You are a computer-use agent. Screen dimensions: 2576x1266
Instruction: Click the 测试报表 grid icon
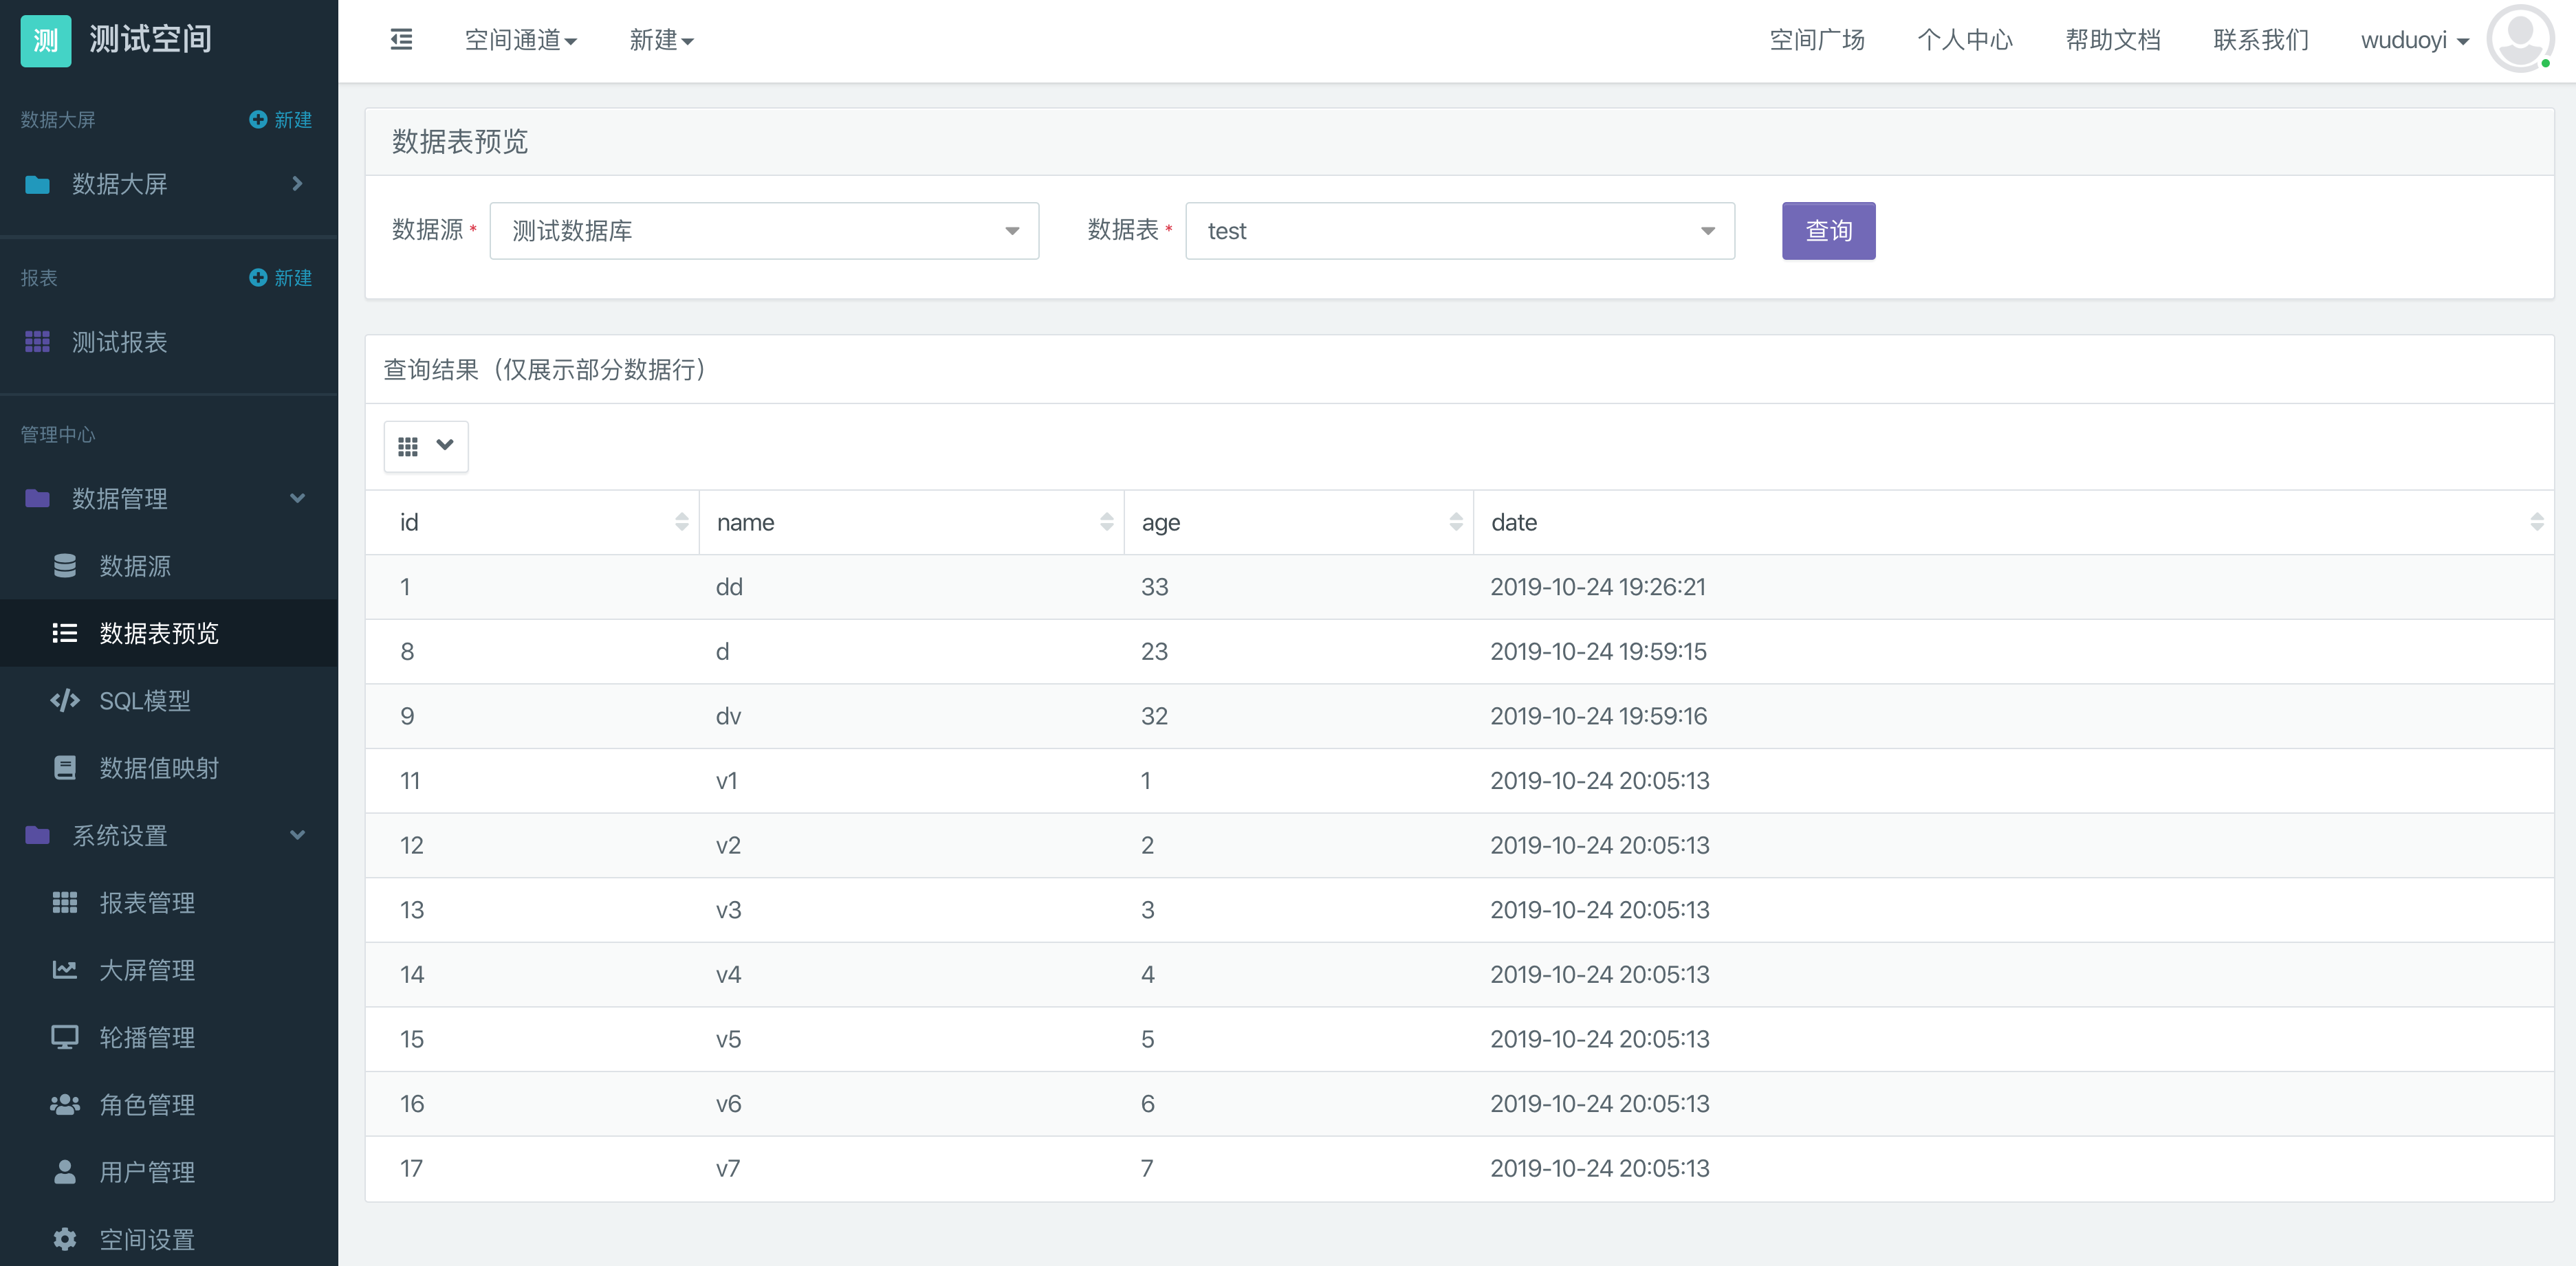click(38, 342)
